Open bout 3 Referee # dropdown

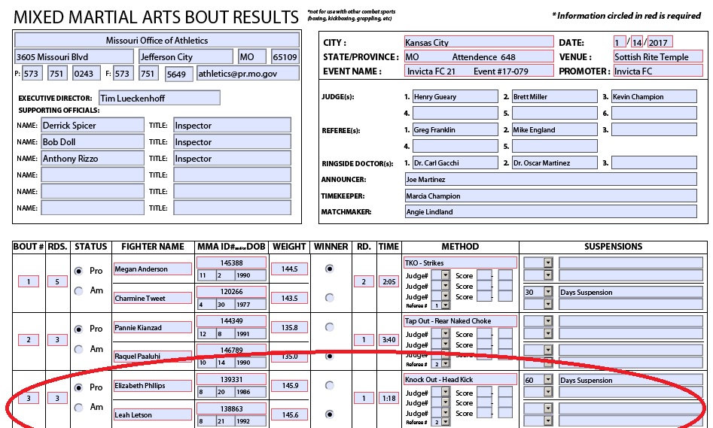point(445,422)
